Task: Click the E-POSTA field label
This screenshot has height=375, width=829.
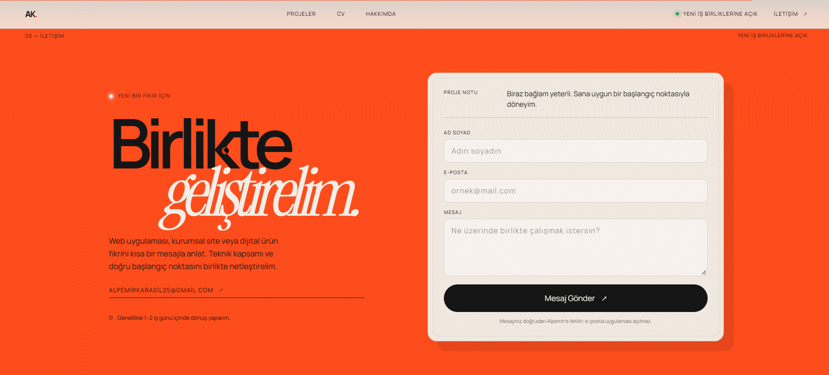Action: (x=455, y=172)
